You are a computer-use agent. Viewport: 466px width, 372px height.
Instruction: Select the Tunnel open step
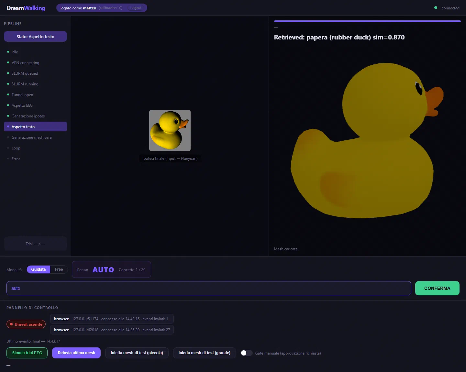(x=35, y=94)
